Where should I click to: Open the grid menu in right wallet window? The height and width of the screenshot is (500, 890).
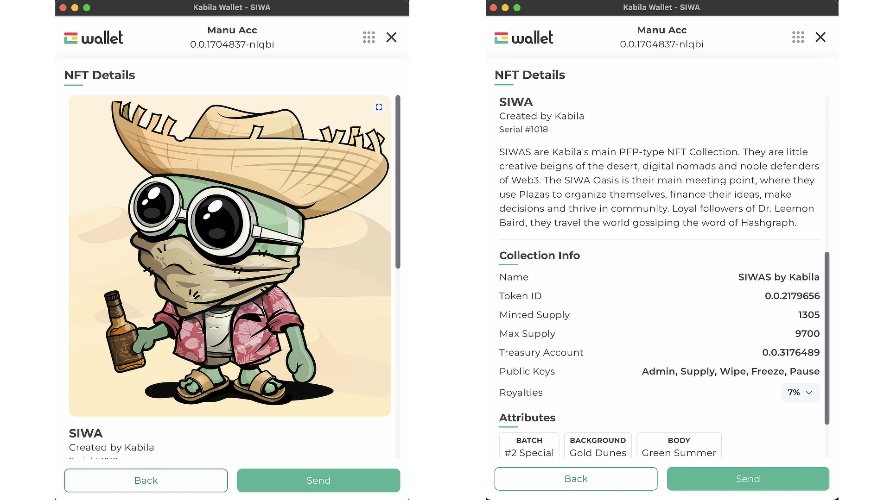tap(798, 37)
